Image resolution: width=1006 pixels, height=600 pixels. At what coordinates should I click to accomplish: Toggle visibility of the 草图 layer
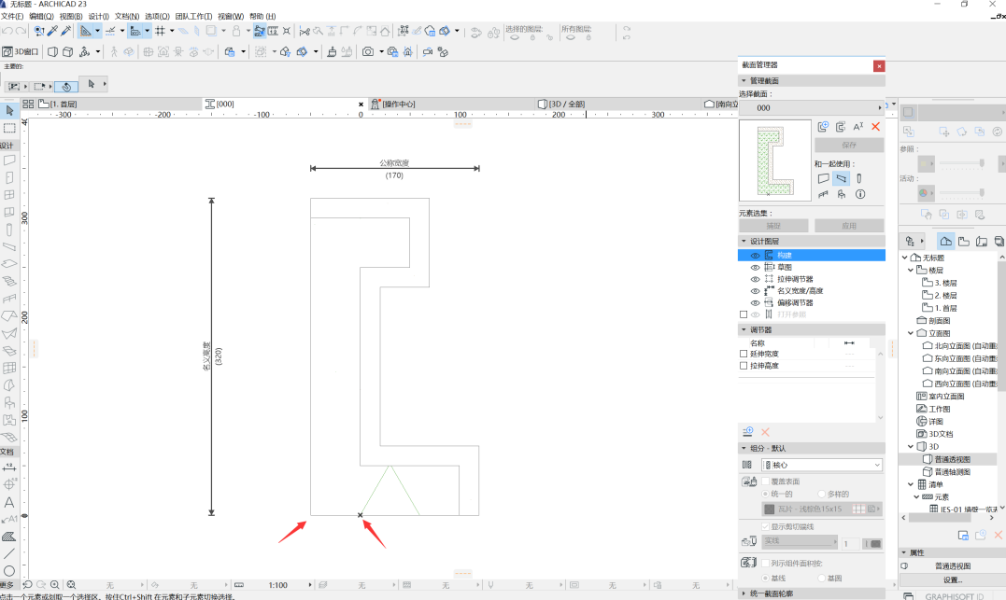tap(755, 267)
